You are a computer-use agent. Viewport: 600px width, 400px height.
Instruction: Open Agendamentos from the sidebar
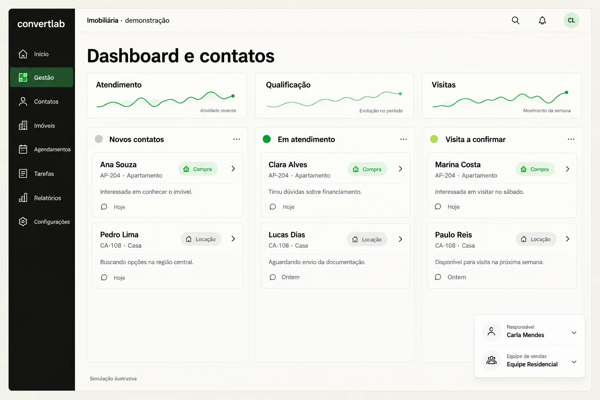point(41,149)
